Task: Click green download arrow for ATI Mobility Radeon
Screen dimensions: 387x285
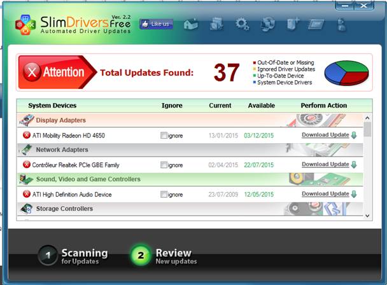Action: [354, 135]
